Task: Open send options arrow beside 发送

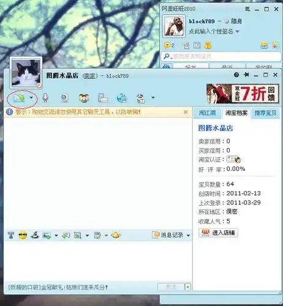Action: 187,287
